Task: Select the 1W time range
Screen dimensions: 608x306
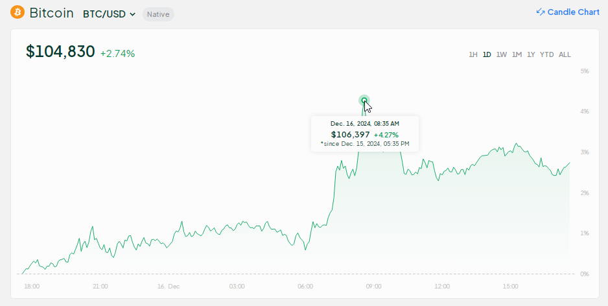Action: 502,54
